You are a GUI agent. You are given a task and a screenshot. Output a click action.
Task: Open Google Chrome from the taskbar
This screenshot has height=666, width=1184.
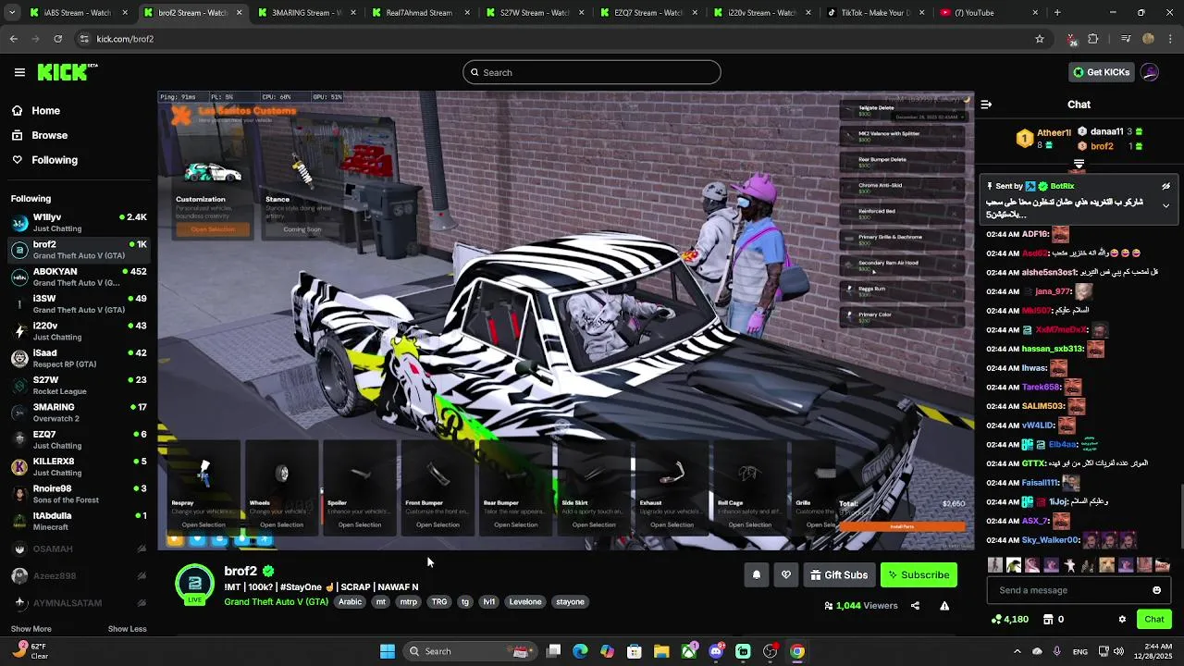pyautogui.click(x=797, y=651)
